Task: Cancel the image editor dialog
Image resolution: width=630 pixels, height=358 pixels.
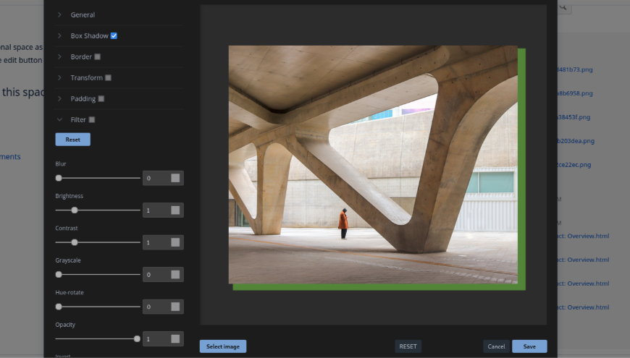Action: [x=496, y=346]
